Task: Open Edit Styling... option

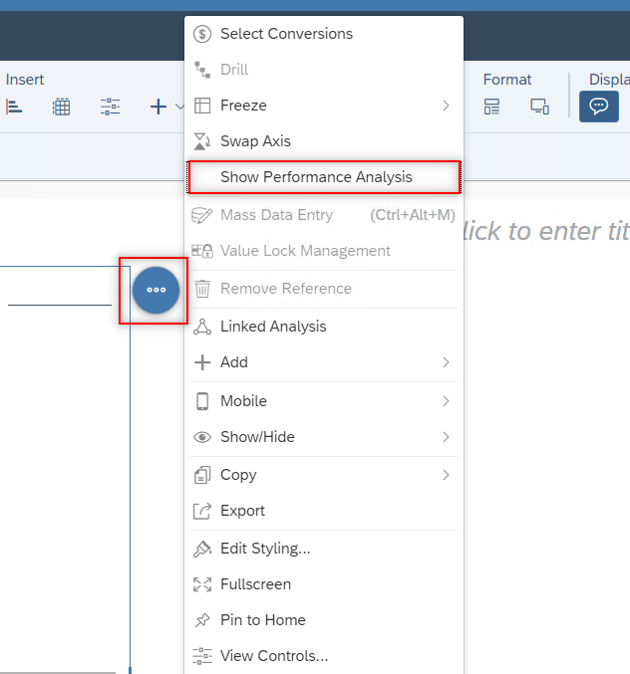Action: (324, 549)
